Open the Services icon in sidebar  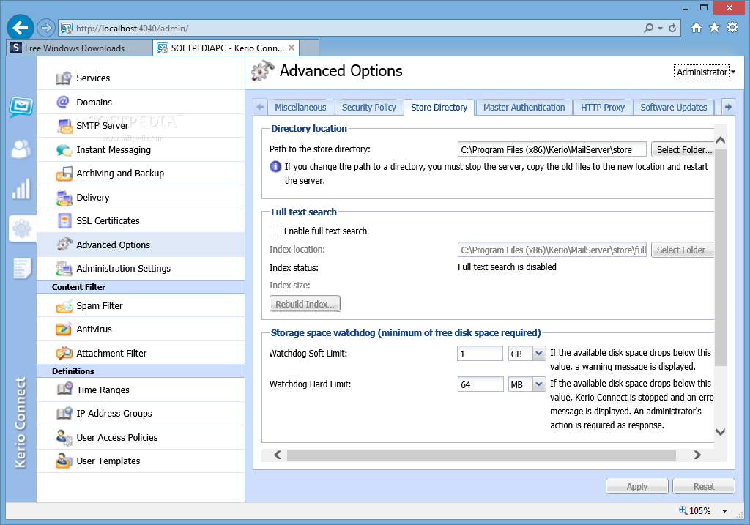(64, 78)
